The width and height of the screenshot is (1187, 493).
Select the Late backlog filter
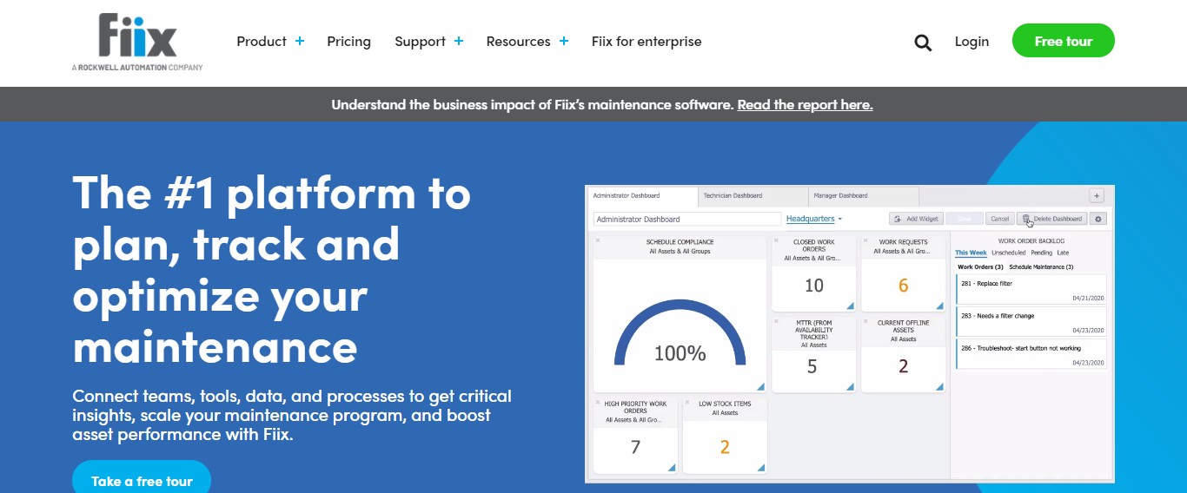coord(1063,253)
